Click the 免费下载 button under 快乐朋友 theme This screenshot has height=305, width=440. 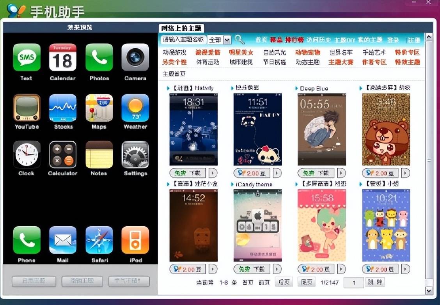coord(252,173)
